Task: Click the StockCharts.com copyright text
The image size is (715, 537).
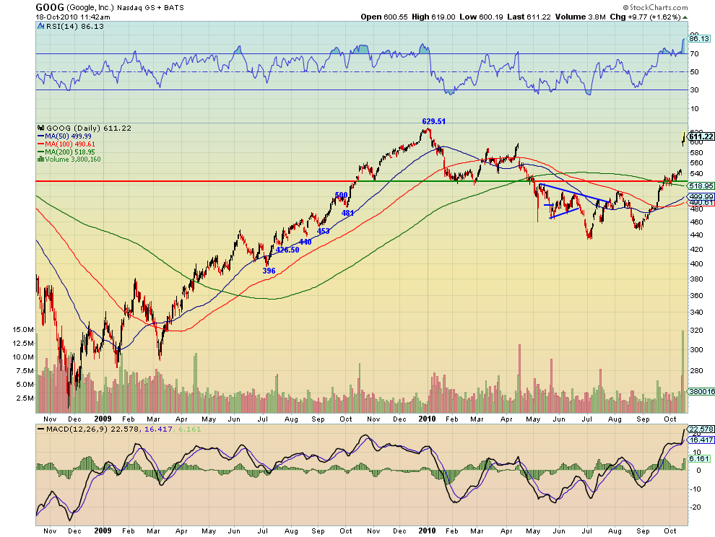Action: [x=655, y=7]
